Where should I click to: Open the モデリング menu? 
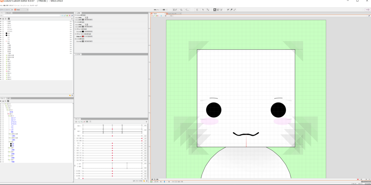[11, 5]
